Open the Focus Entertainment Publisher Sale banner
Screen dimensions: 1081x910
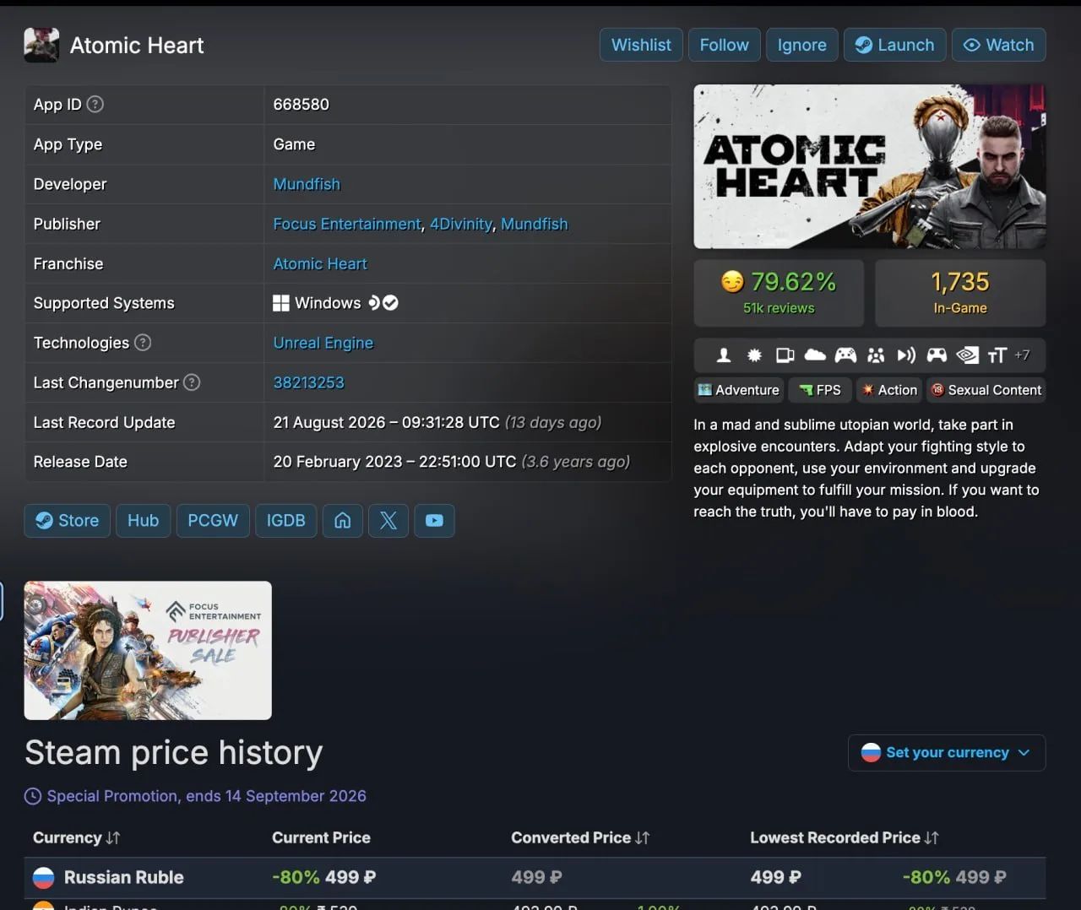pos(148,650)
